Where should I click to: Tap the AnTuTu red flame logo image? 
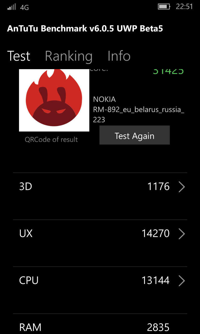(54, 100)
